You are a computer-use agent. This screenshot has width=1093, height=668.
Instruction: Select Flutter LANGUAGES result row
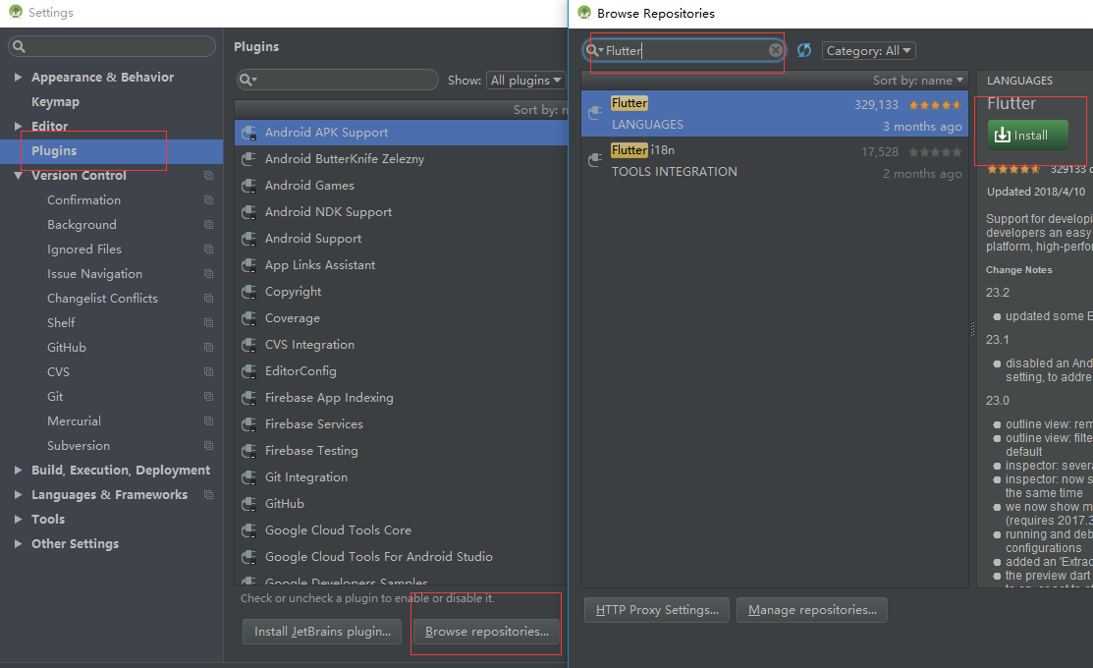coord(775,113)
